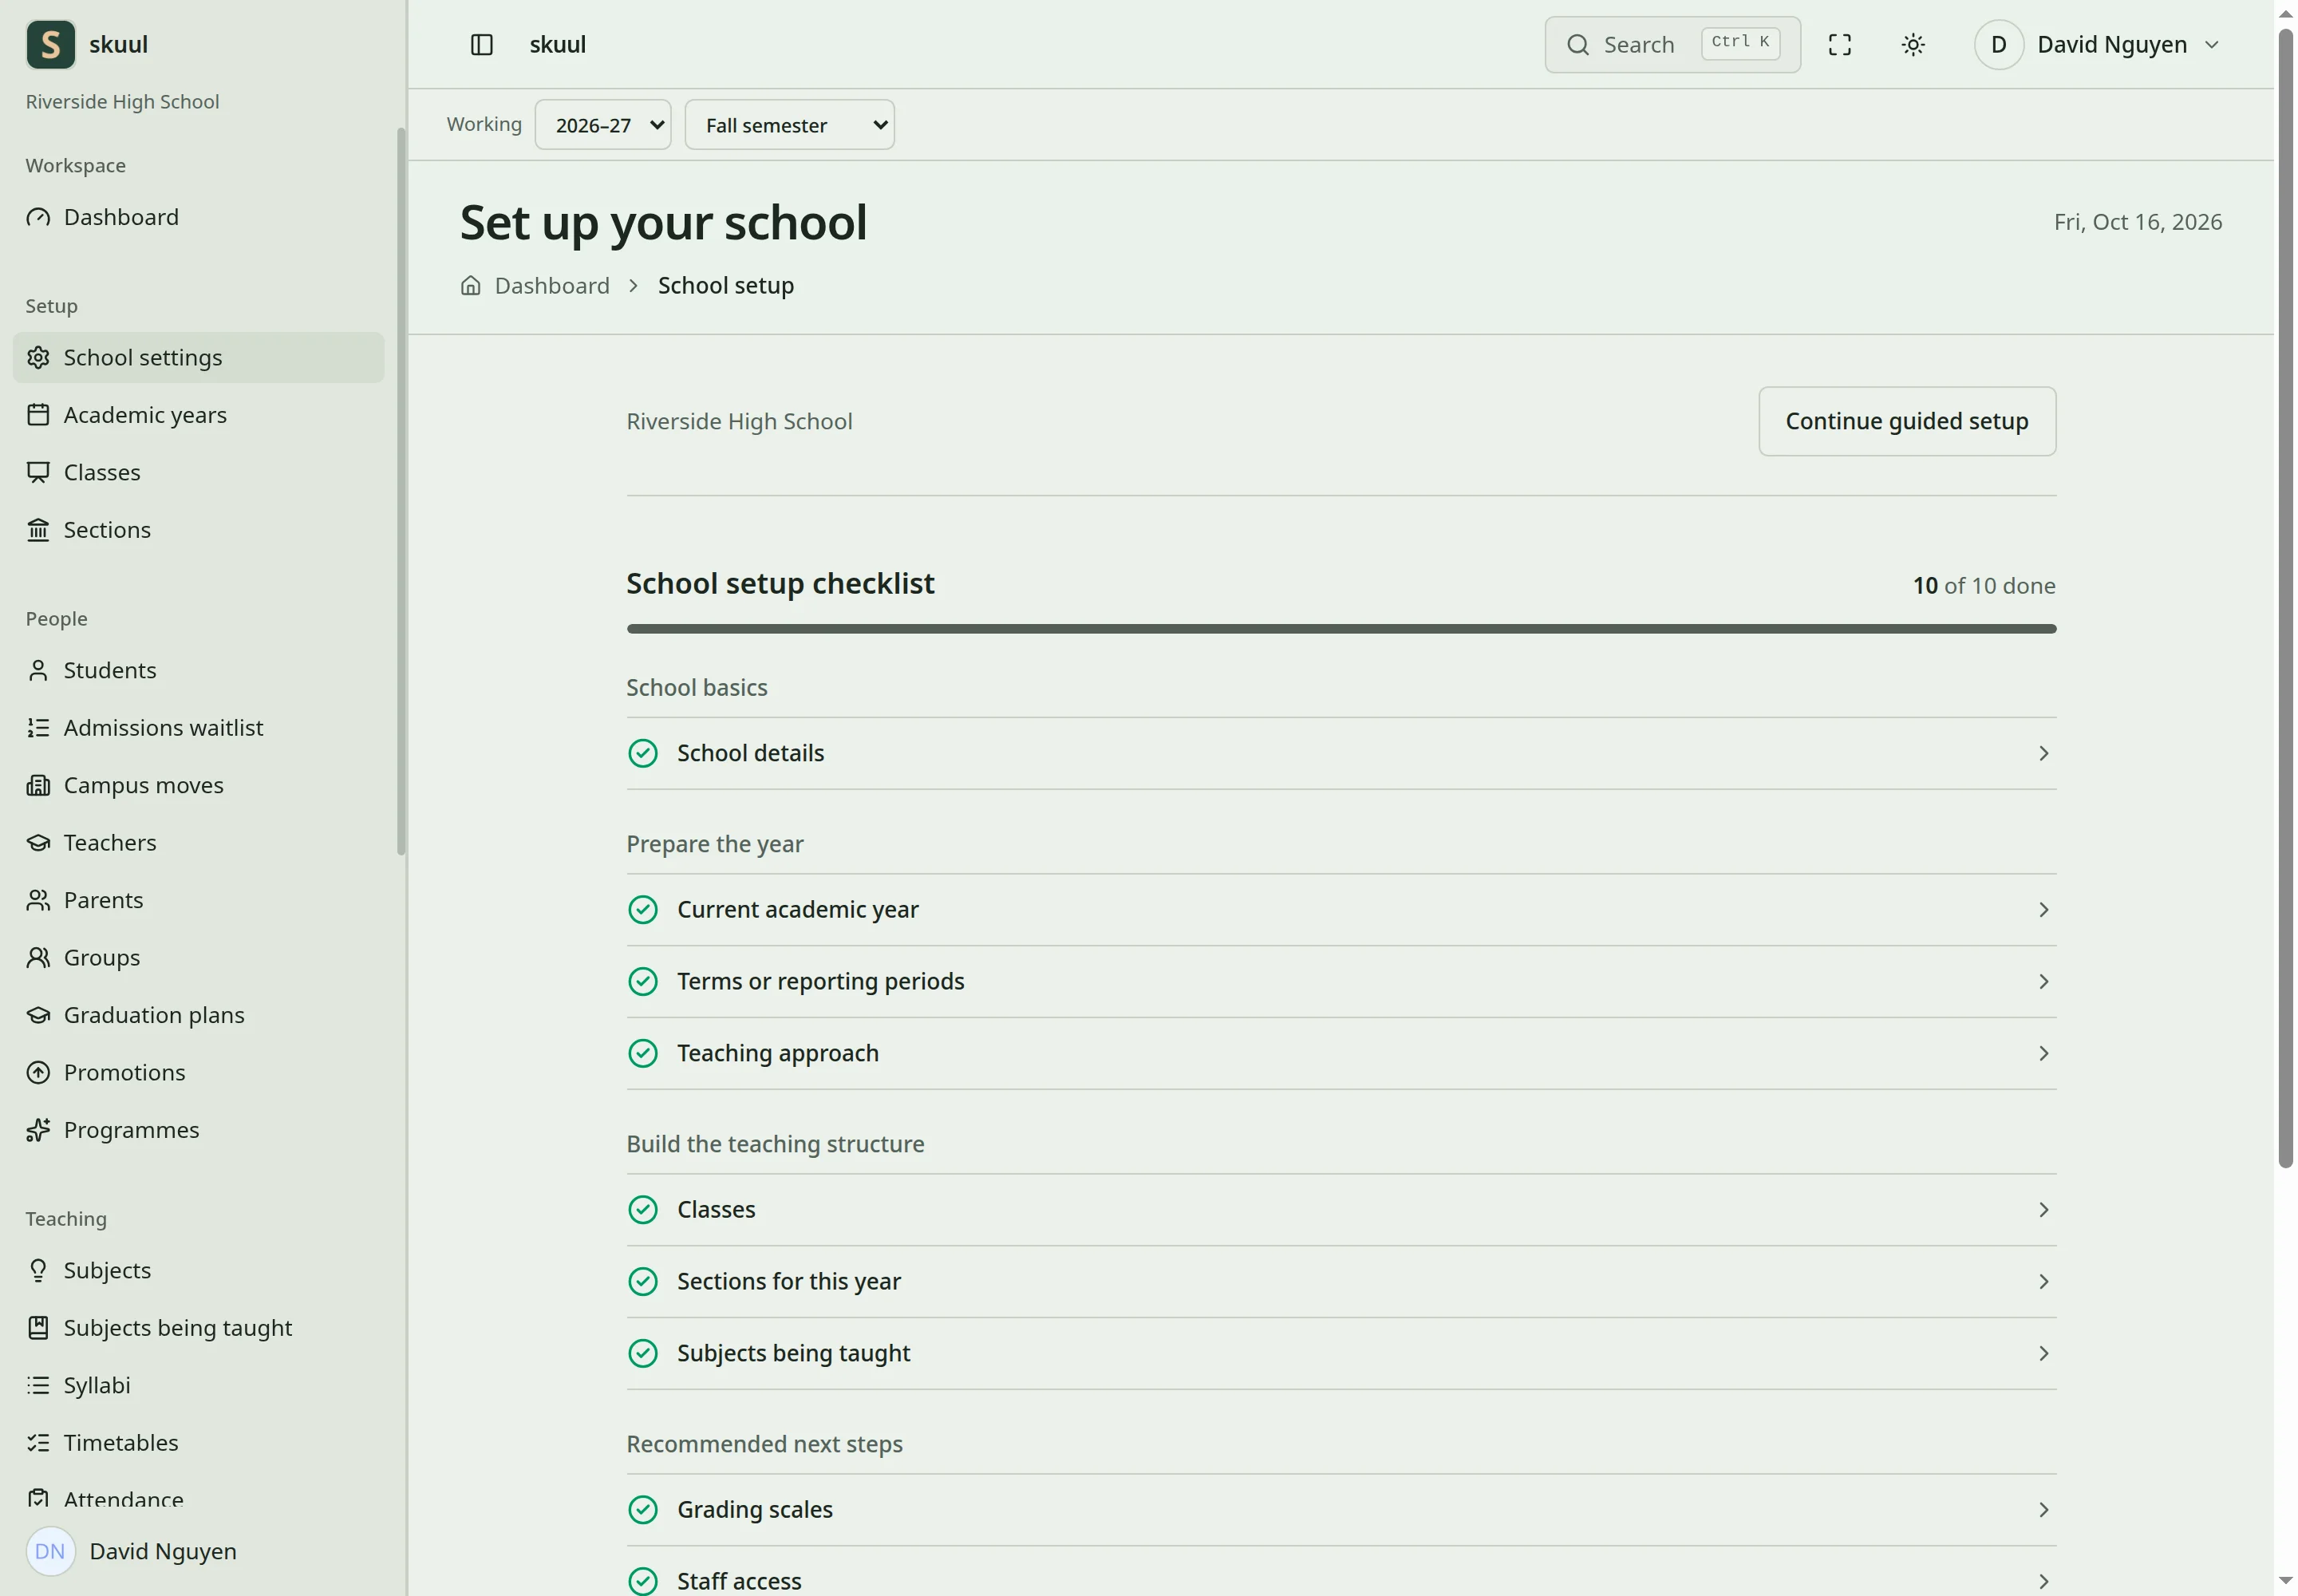Click the home icon in breadcrumb
This screenshot has height=1596, width=2298.
click(x=471, y=286)
